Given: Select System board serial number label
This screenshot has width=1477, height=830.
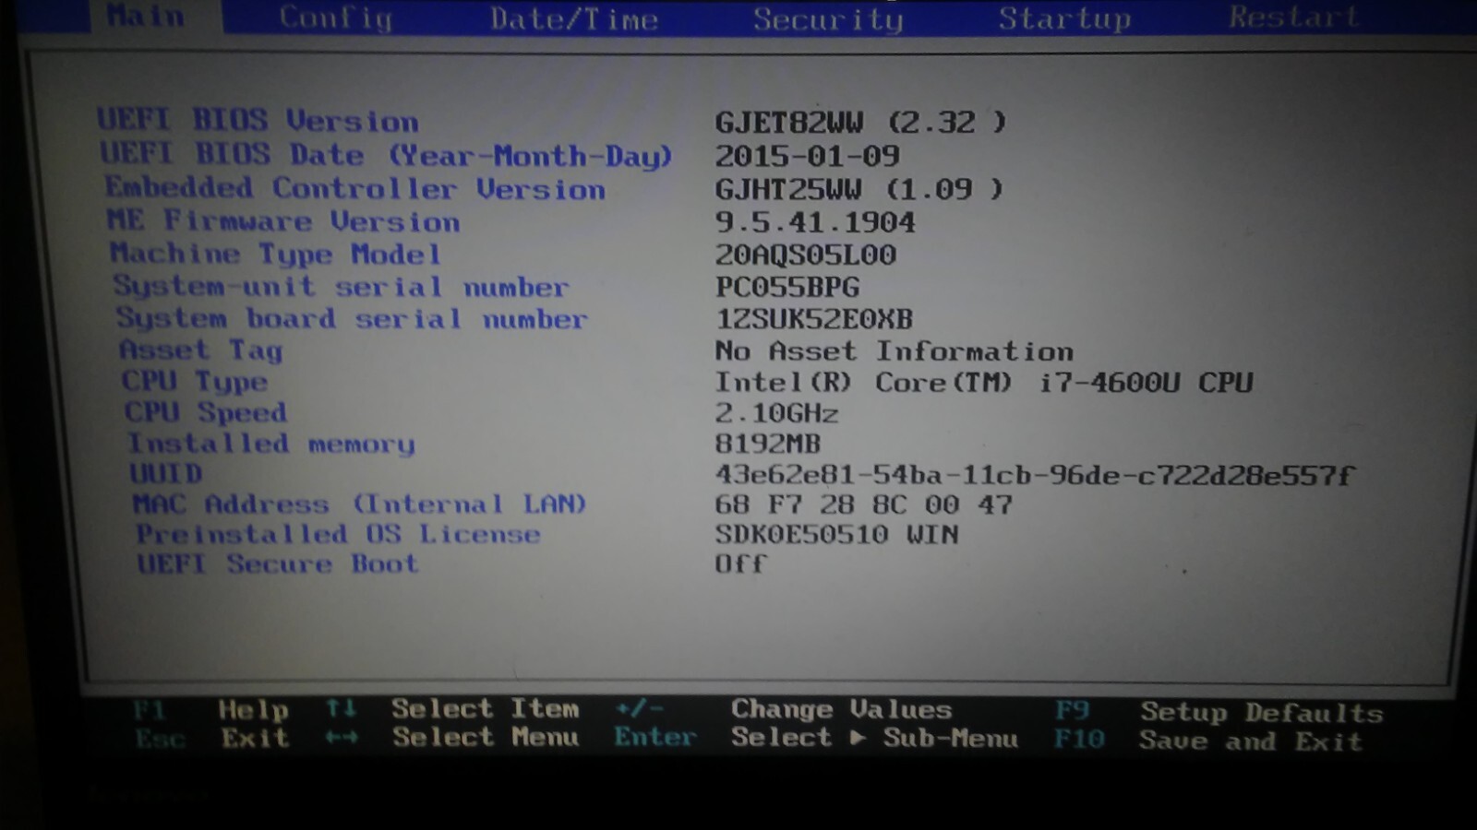Looking at the screenshot, I should pos(352,318).
